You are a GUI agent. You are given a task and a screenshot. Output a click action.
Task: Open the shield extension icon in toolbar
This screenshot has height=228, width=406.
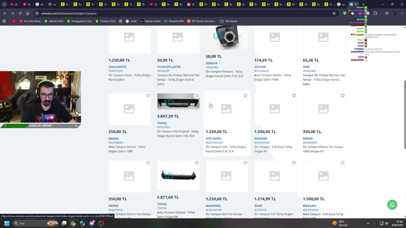[345, 13]
